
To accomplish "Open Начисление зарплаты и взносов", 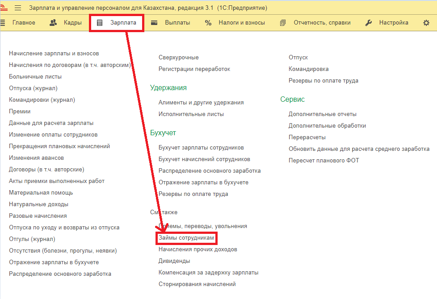I will [54, 54].
